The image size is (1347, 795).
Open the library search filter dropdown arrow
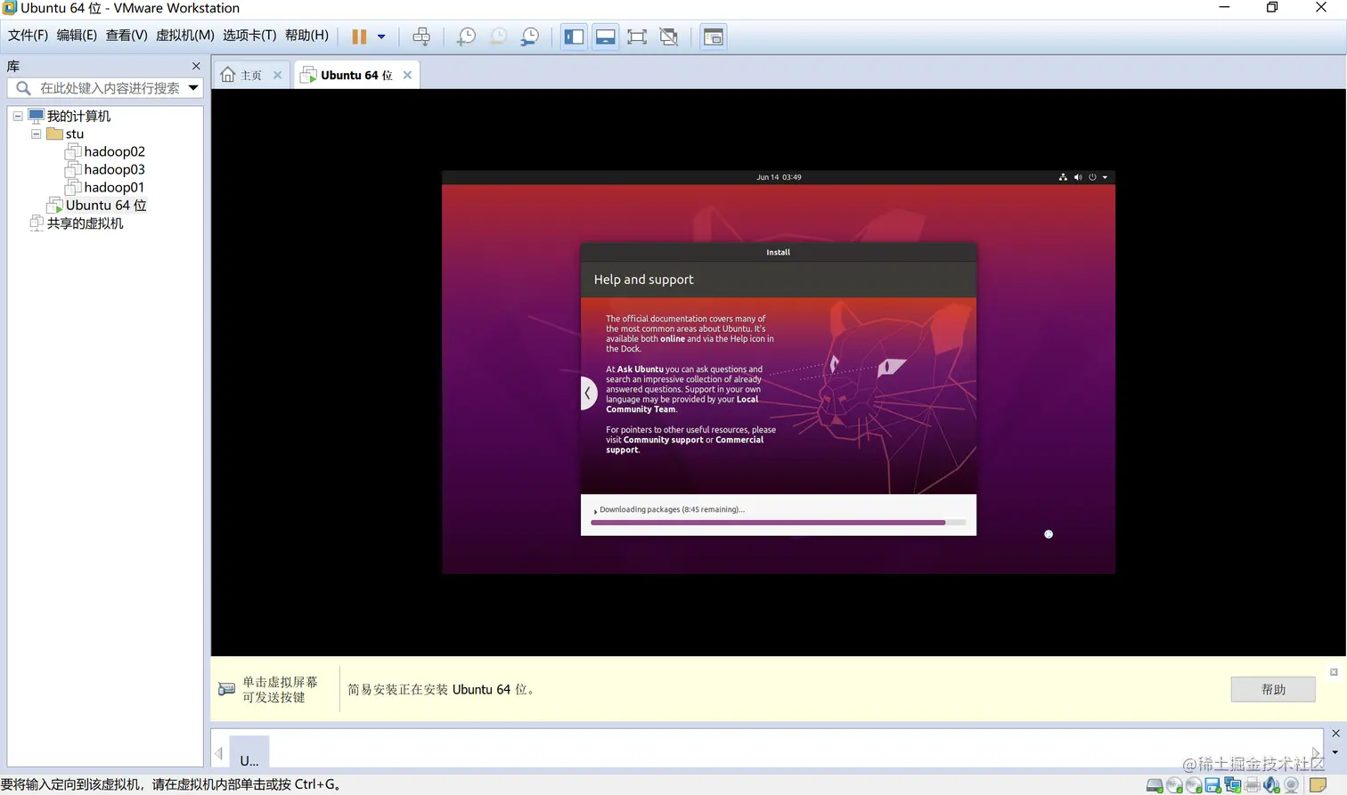pos(193,88)
